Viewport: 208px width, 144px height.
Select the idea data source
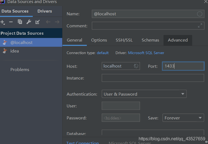click(14, 51)
